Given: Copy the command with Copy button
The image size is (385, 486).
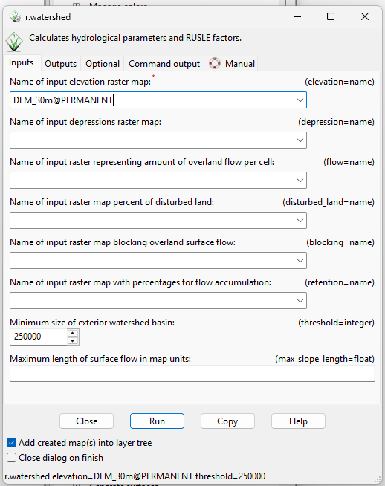Looking at the screenshot, I should pos(227,421).
